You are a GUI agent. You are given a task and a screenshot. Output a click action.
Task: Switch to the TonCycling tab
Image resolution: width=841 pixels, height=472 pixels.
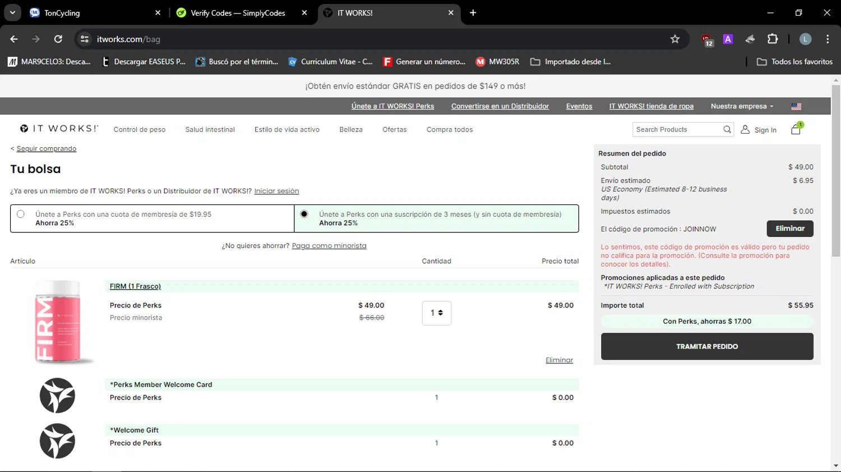(95, 12)
